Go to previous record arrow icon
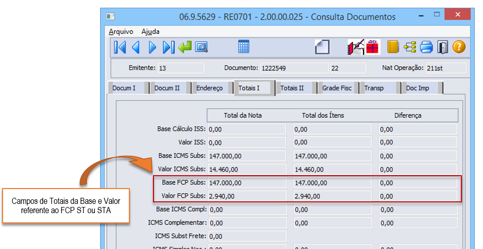 coord(136,47)
